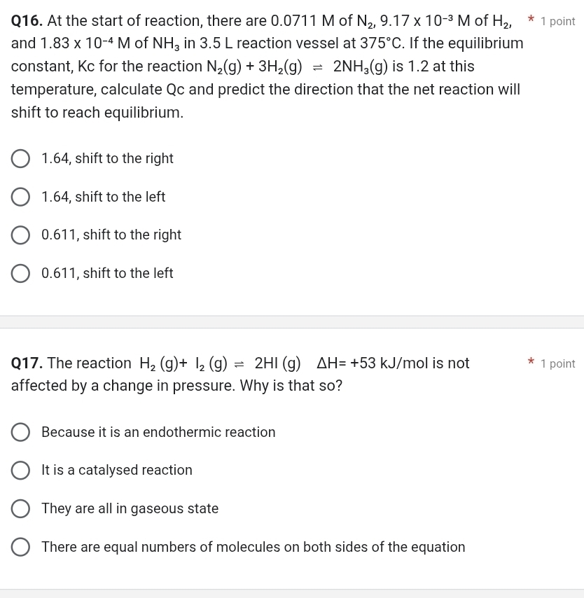Select radio button for "1.64, shift to the right"
The width and height of the screenshot is (584, 598).
click(20, 159)
